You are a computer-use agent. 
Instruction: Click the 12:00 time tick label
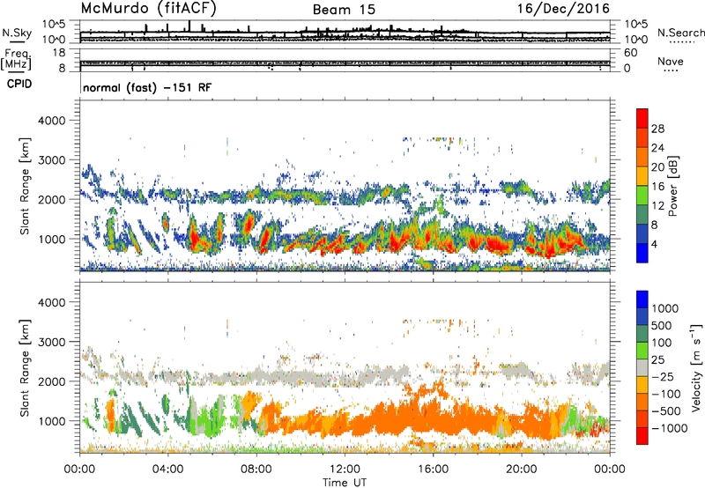point(345,470)
